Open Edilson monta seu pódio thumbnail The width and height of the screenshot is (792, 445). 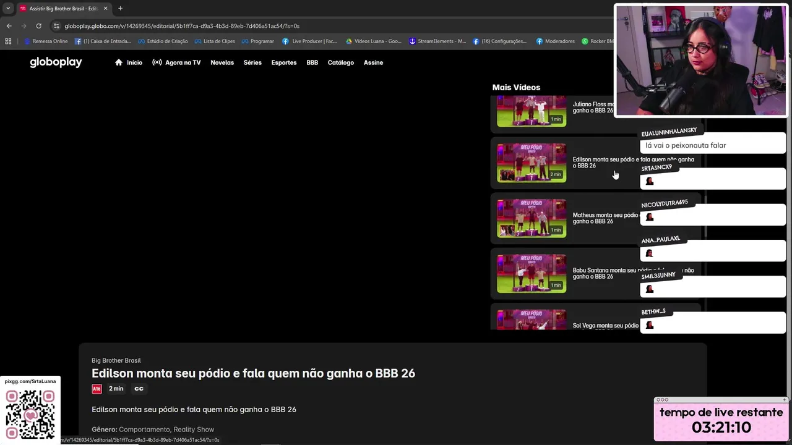click(x=532, y=163)
